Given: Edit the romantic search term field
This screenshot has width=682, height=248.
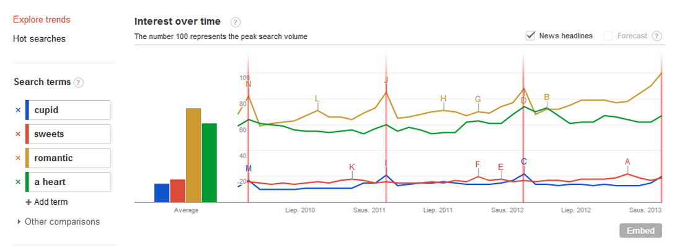Looking at the screenshot, I should coord(68,158).
